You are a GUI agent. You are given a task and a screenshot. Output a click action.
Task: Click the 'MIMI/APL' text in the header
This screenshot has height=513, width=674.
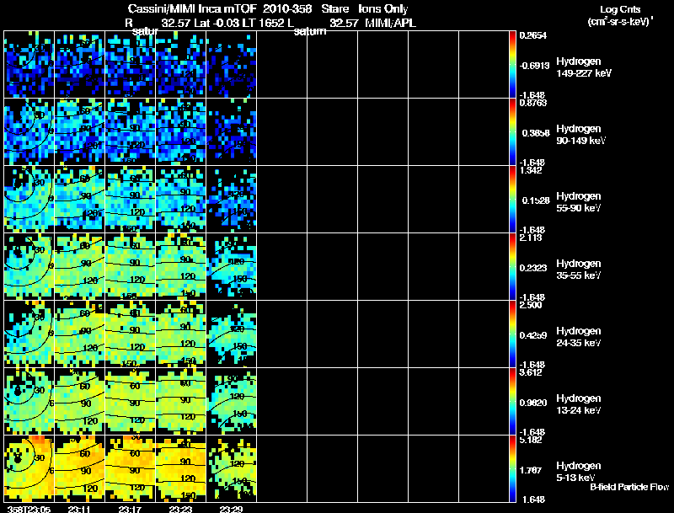pyautogui.click(x=390, y=23)
